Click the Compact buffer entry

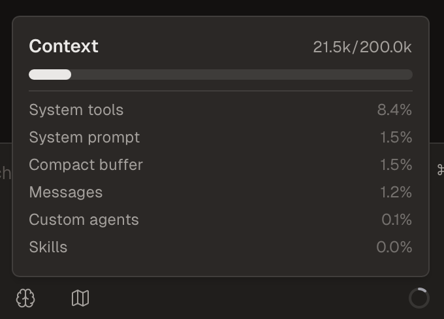tap(86, 165)
